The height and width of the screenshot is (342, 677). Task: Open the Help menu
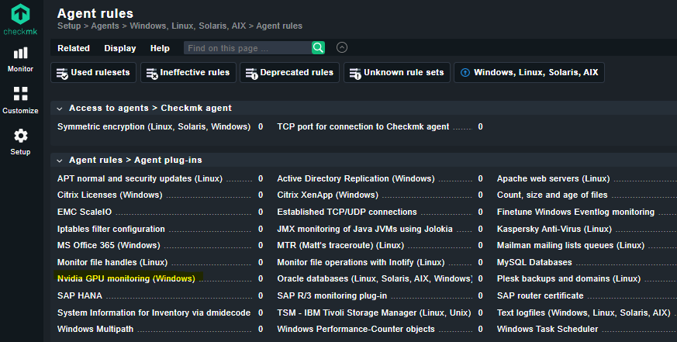160,48
